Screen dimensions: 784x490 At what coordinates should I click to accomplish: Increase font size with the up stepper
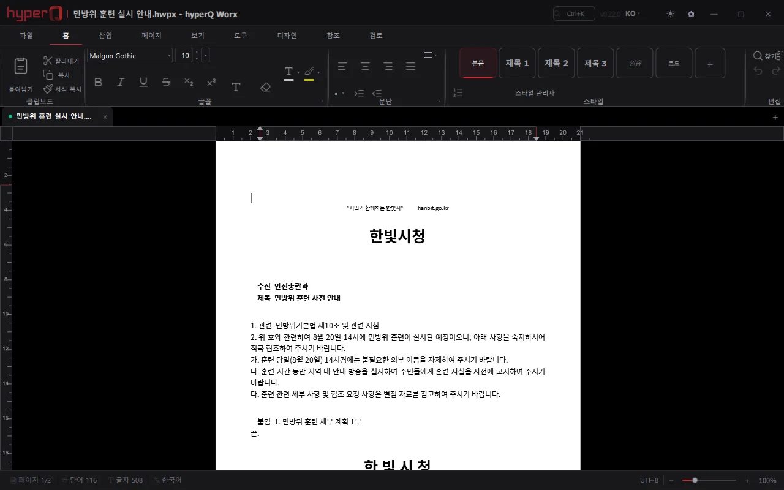point(197,52)
